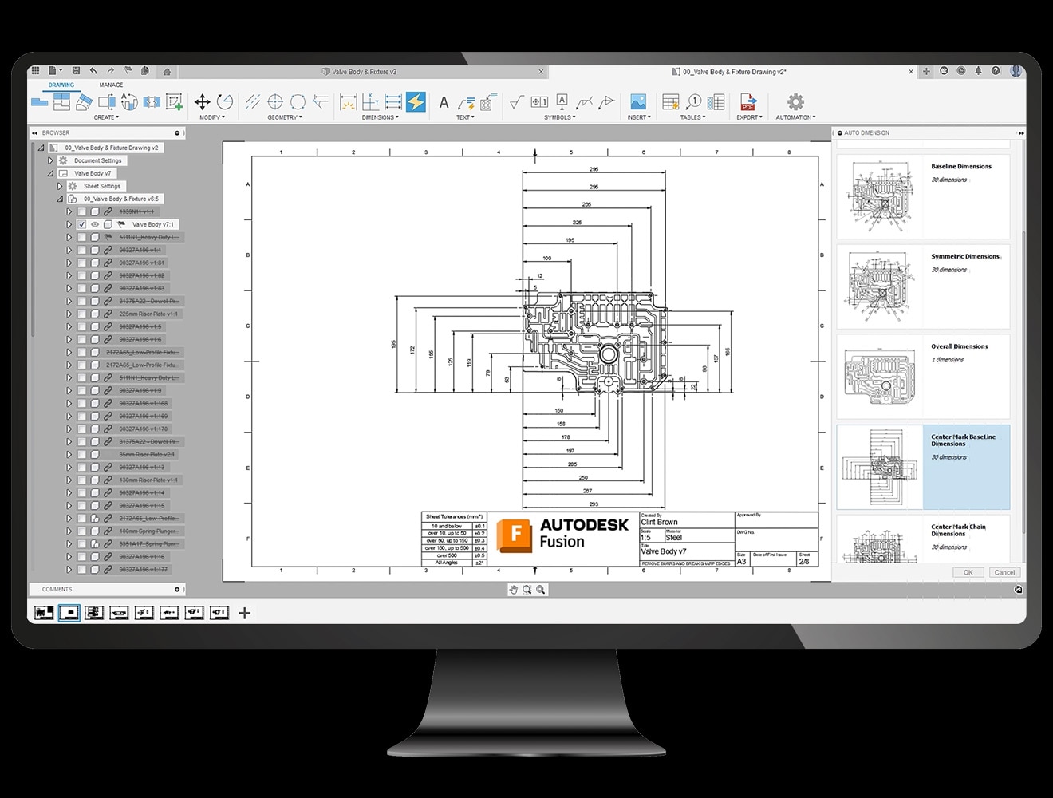Click the Export PDF icon

tap(747, 102)
